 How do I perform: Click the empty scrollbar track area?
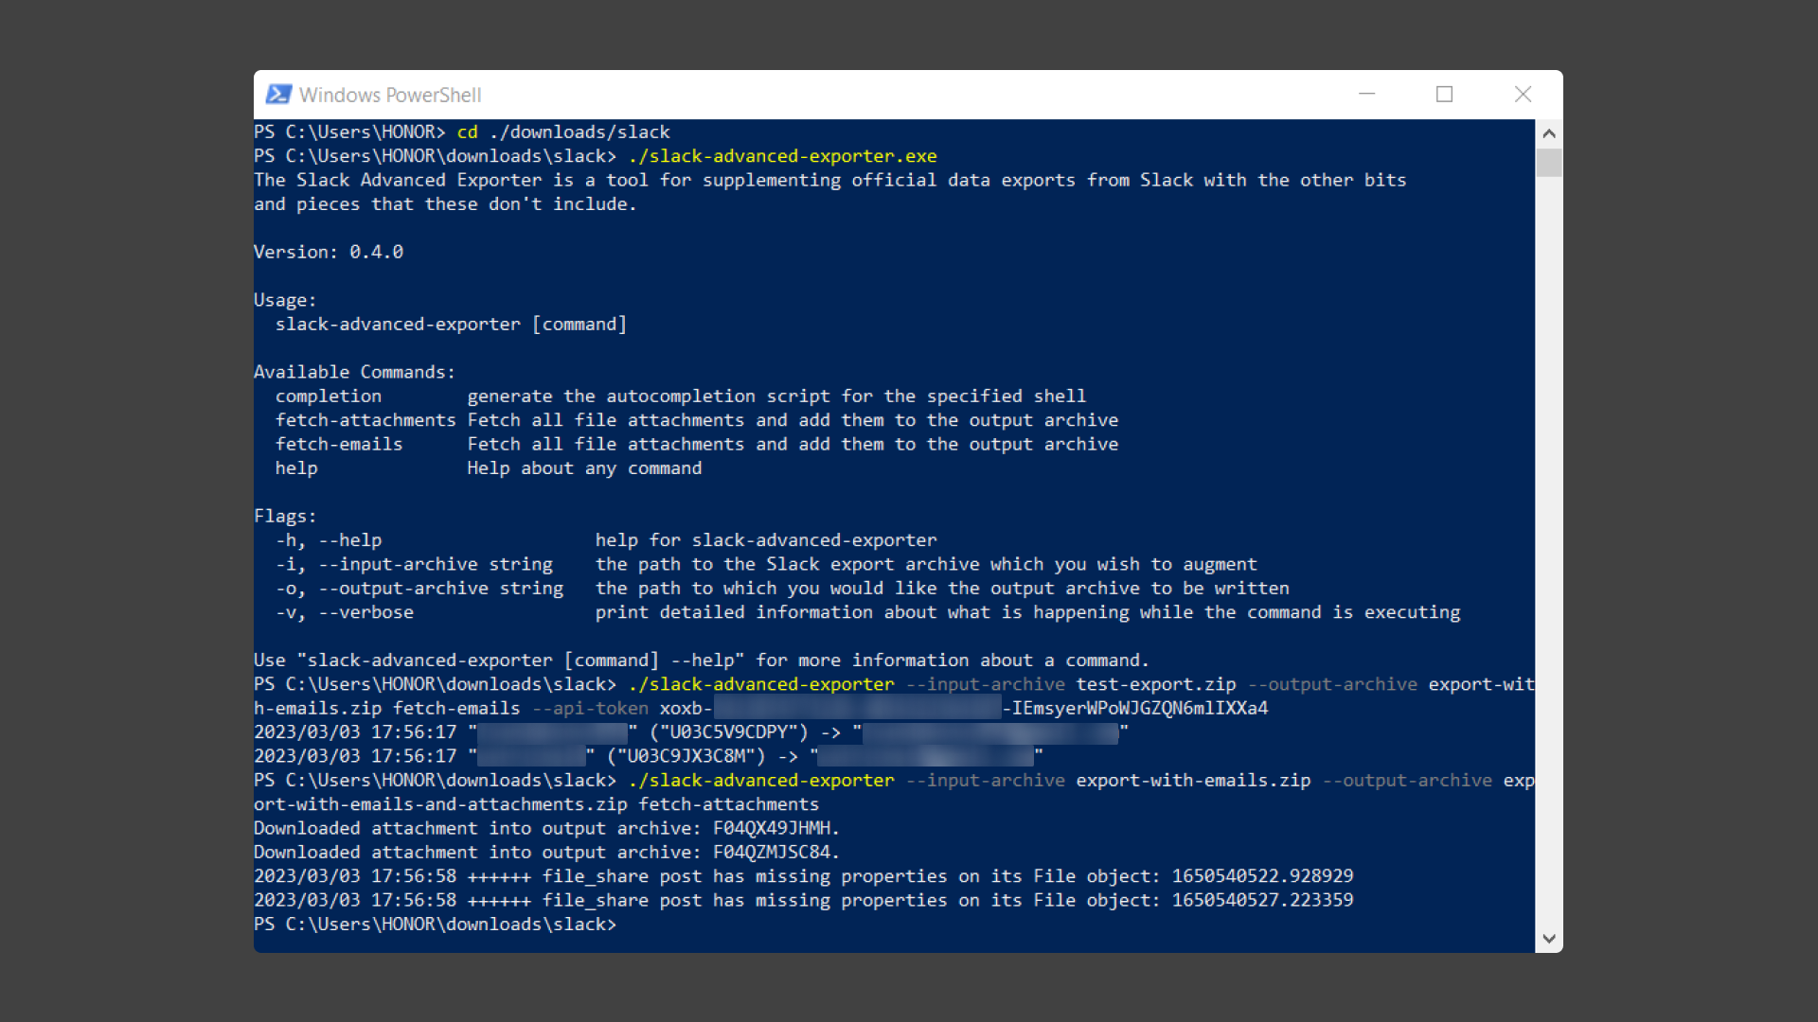coord(1549,549)
